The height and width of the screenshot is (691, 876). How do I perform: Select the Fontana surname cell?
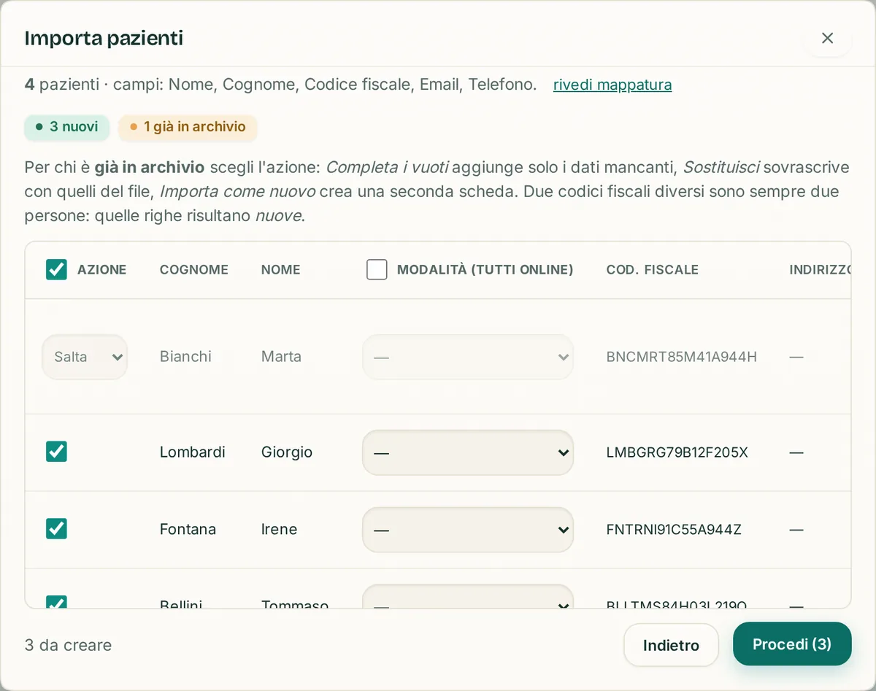(188, 530)
